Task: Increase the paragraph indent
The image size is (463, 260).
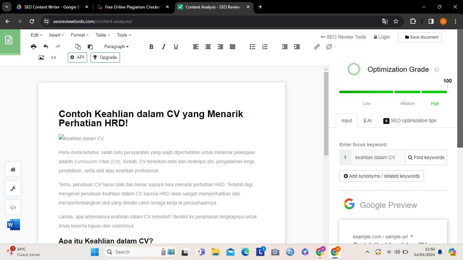Action: pos(297,47)
